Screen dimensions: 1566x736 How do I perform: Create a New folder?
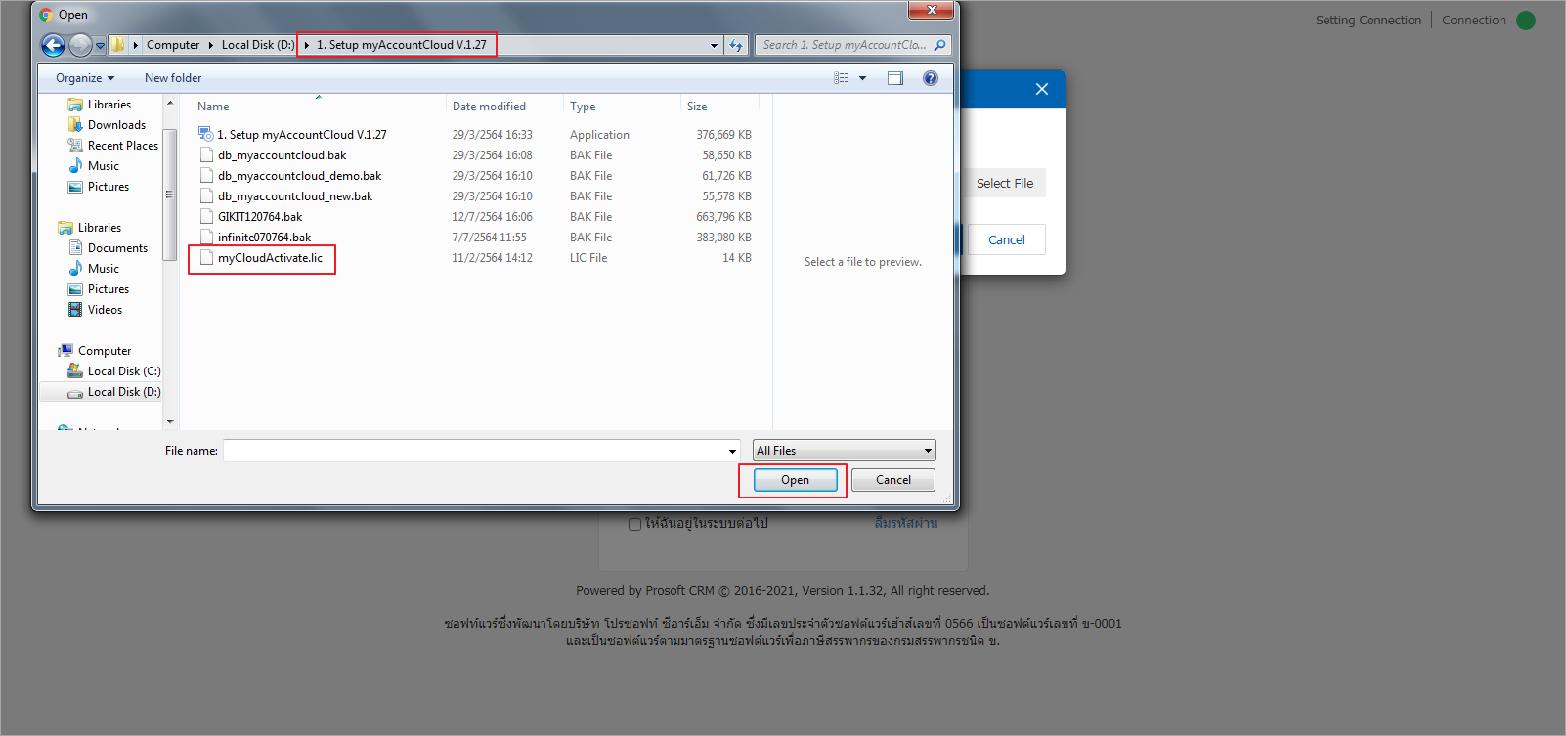point(173,78)
